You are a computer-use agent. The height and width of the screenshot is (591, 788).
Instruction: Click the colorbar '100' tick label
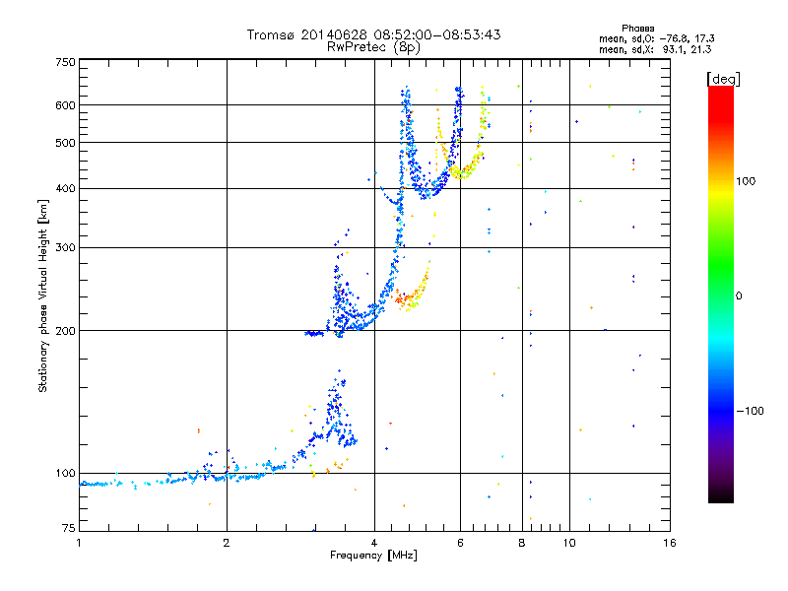(746, 181)
